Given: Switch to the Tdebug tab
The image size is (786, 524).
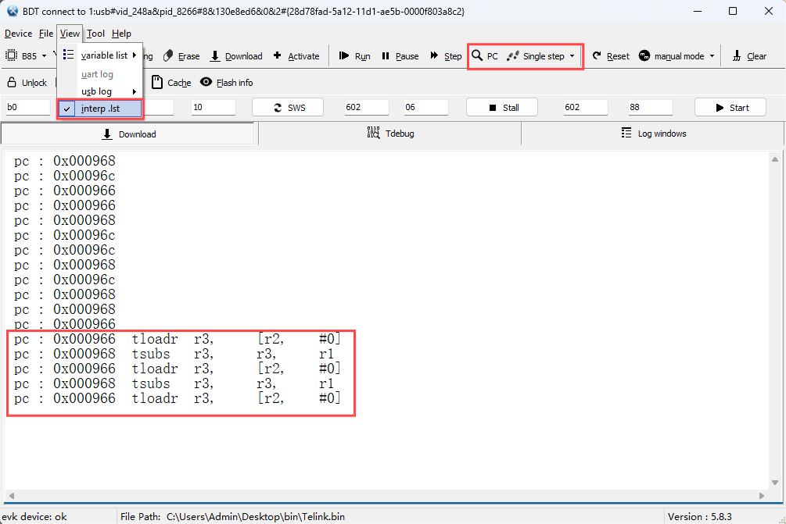Looking at the screenshot, I should 390,134.
